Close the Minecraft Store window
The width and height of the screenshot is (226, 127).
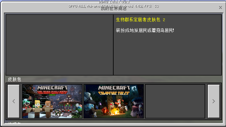coord(220,7)
